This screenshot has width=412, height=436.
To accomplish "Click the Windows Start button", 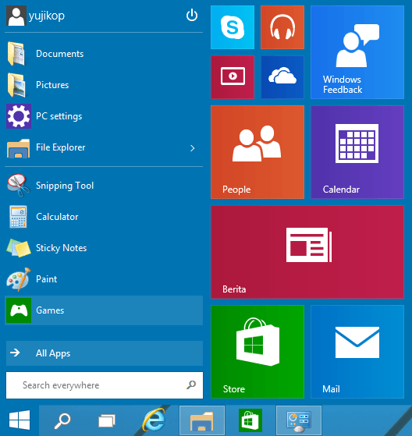I will pyautogui.click(x=20, y=420).
